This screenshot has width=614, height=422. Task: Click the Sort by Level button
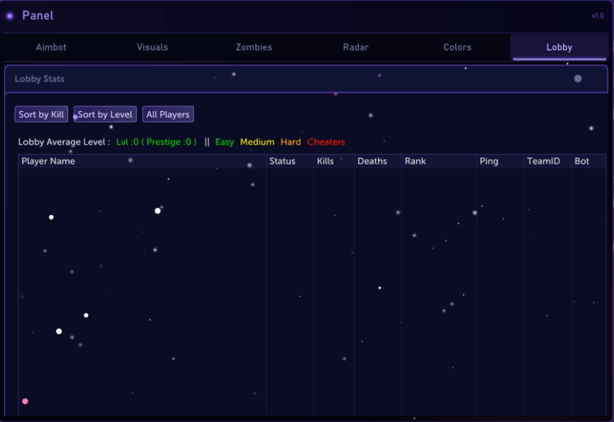pos(105,114)
